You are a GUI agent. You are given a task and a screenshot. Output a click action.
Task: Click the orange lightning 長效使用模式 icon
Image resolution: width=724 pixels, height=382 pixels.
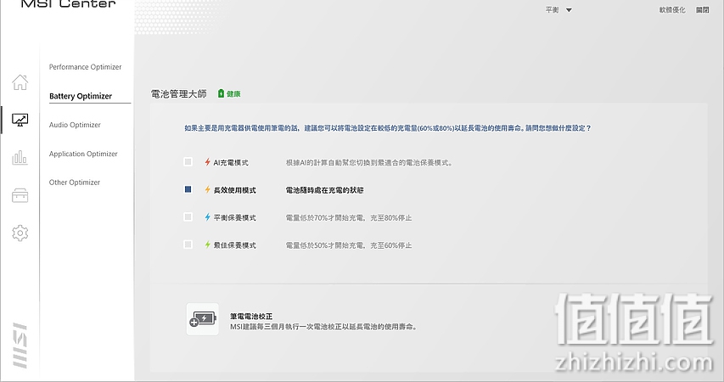point(208,190)
